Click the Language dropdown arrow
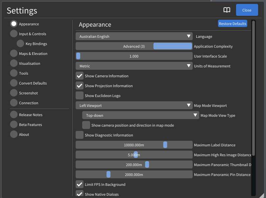This screenshot has width=266, height=198. 188,36
